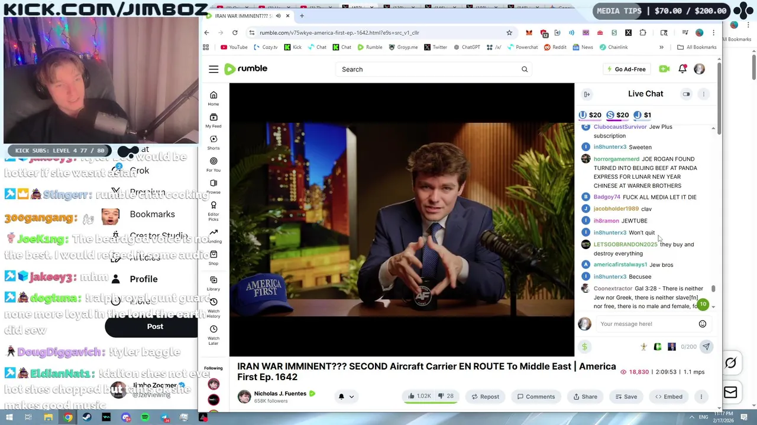
Task: Open Rumble hamburger menu
Action: (x=213, y=69)
